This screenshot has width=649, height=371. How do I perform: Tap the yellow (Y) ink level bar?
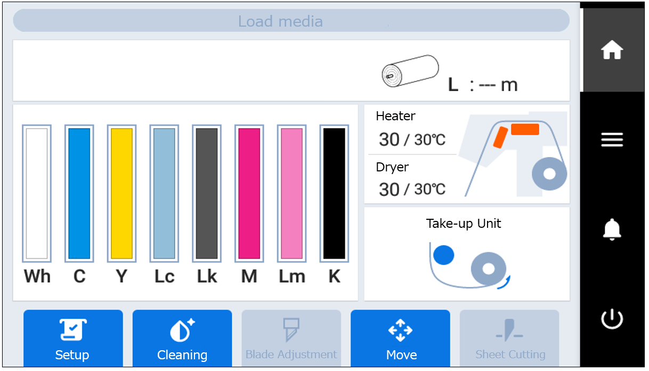121,194
